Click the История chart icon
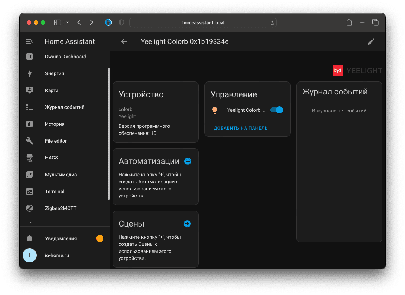 (x=30, y=124)
